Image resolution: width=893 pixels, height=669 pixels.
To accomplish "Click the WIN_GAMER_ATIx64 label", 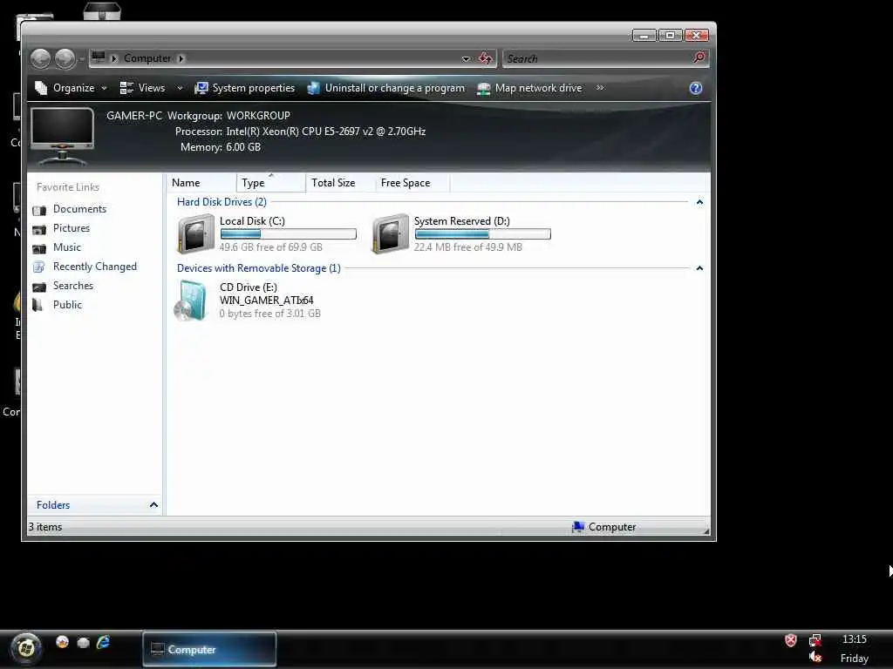I will tap(267, 301).
